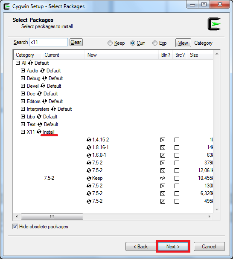This screenshot has height=259, width=233.
Task: Click the Back button
Action: (141, 247)
